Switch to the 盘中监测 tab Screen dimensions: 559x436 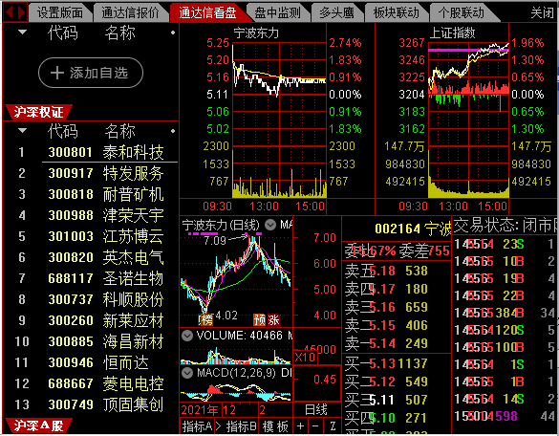tap(277, 12)
